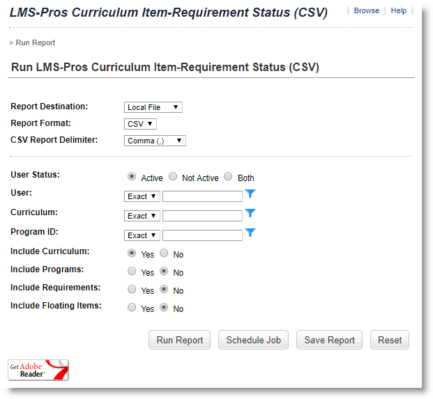Set Include Curriculum to No

(165, 253)
